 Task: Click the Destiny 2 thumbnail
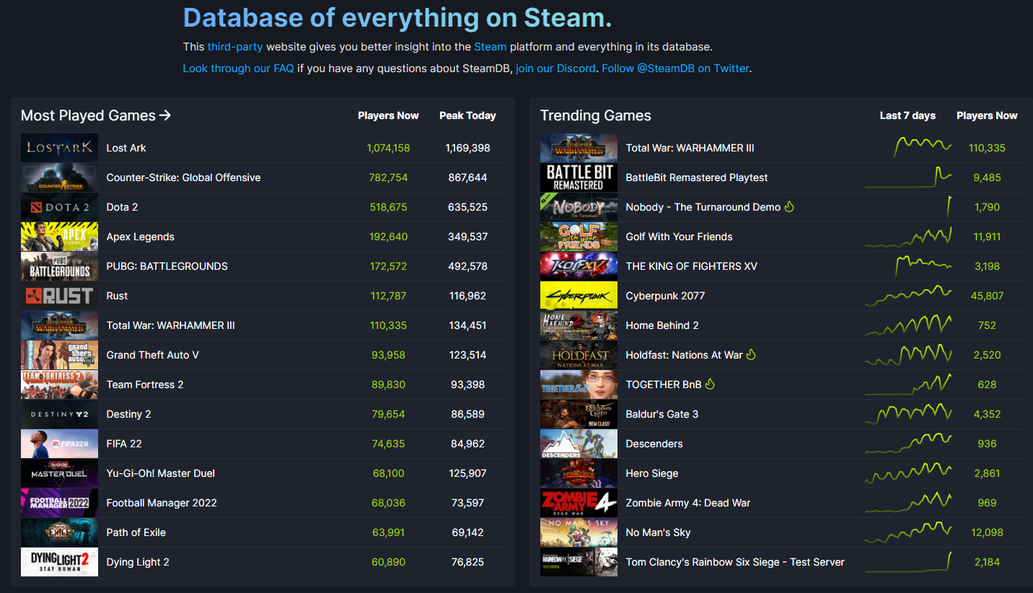pos(59,414)
